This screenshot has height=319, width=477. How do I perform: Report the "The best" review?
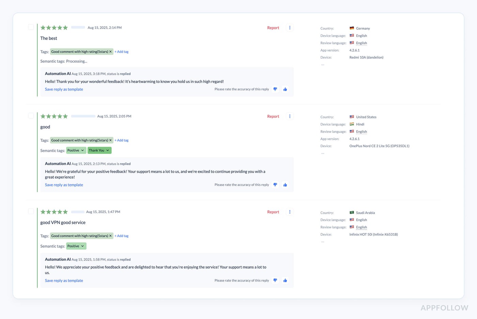click(273, 28)
